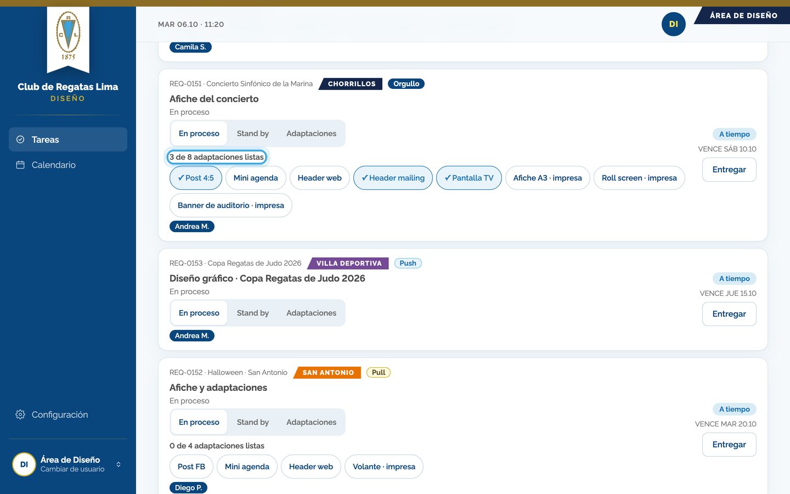Image resolution: width=790 pixels, height=494 pixels.
Task: Toggle Banner de auditorio · impresa adaptation
Action: [x=231, y=205]
